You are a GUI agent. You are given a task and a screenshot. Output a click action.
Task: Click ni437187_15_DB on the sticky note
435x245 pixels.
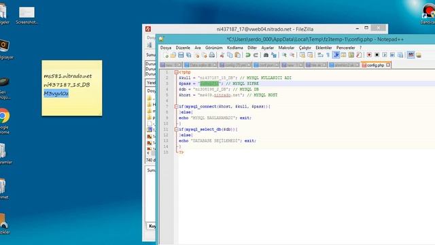point(67,84)
